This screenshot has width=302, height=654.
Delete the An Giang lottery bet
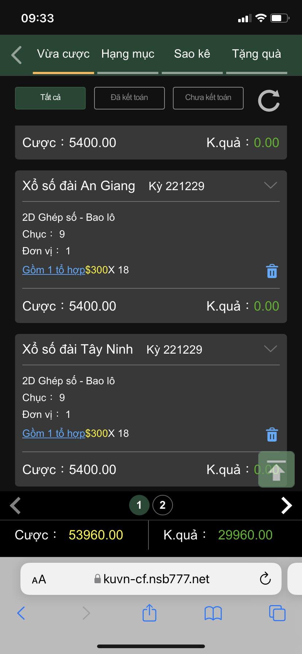point(272,271)
